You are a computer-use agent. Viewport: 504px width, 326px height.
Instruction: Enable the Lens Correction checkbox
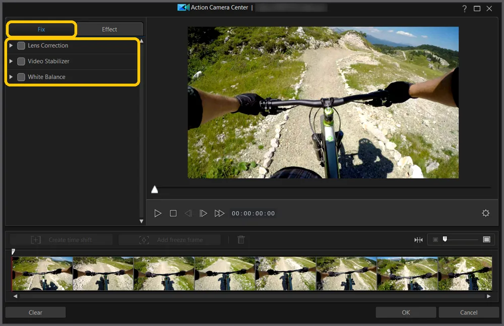tap(21, 46)
